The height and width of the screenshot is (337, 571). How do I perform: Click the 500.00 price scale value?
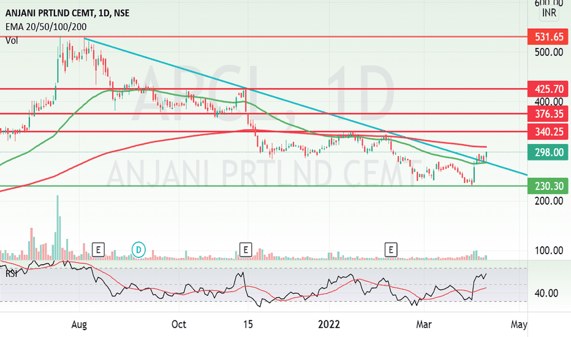pyautogui.click(x=549, y=52)
